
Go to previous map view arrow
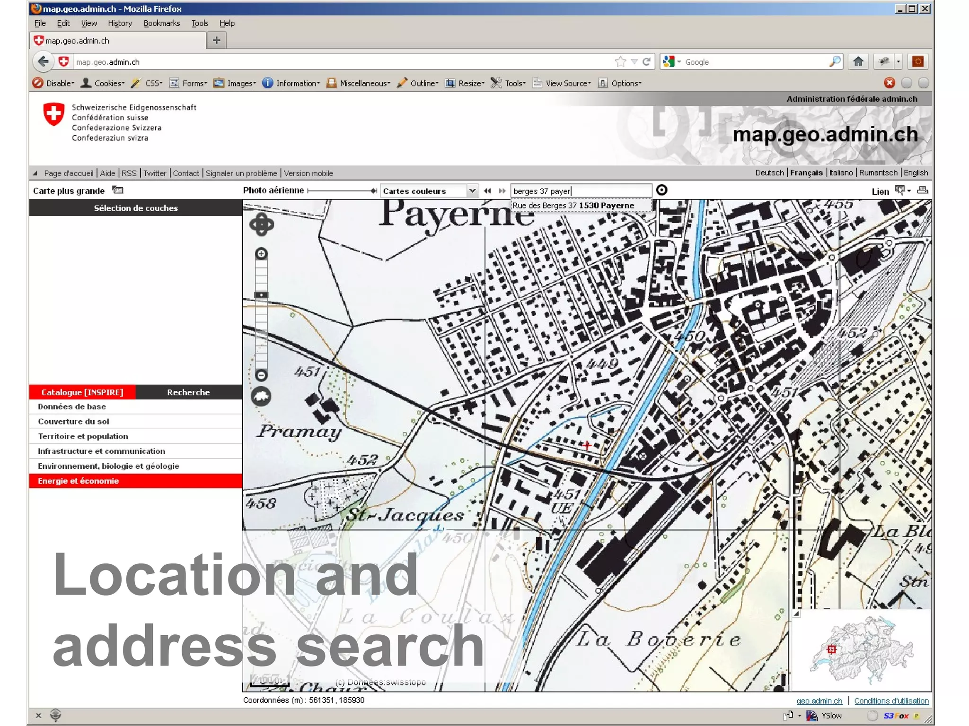point(487,190)
